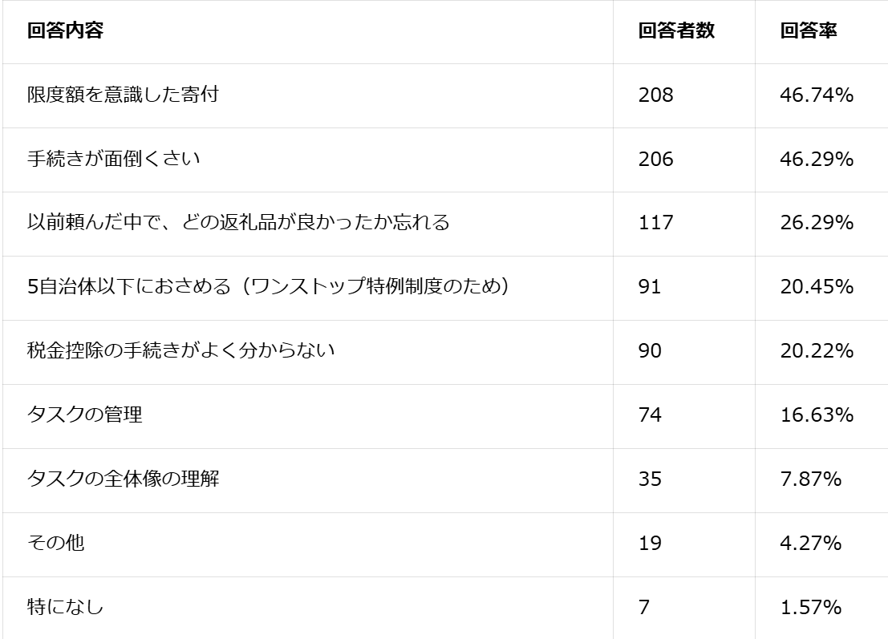Select the 7.87% response rate cell
888x639 pixels.
coord(810,479)
